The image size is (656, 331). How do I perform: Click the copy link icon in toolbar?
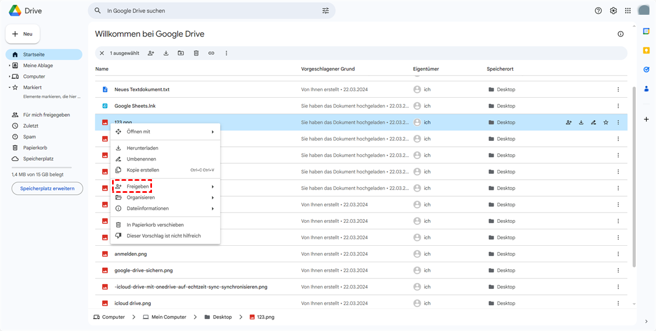(x=211, y=53)
